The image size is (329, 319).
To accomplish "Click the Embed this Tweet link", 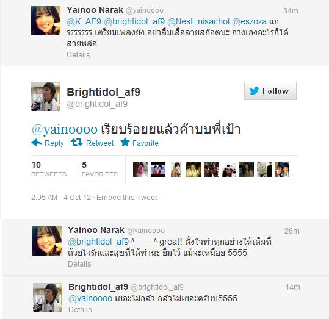I will [x=127, y=198].
